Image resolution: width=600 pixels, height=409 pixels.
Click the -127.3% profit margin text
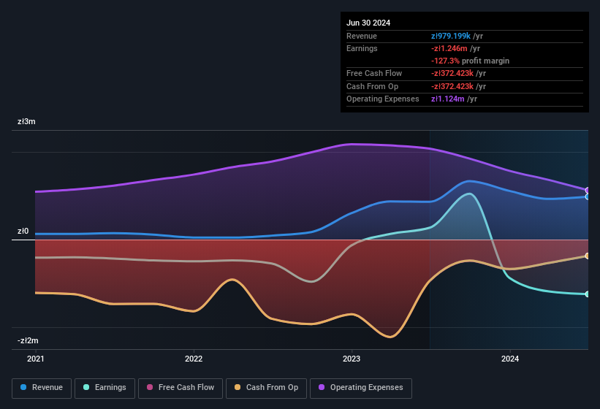pyautogui.click(x=471, y=61)
